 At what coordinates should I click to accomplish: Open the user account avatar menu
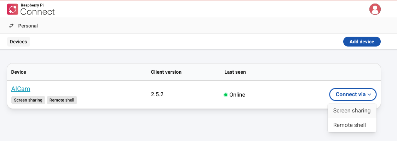pos(375,9)
